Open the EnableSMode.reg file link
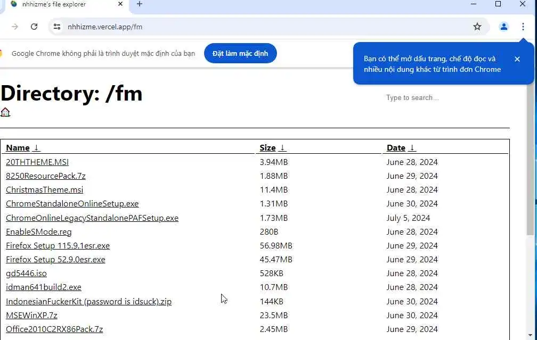537x340 pixels. [39, 232]
